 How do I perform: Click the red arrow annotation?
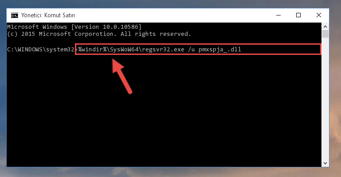point(122,76)
